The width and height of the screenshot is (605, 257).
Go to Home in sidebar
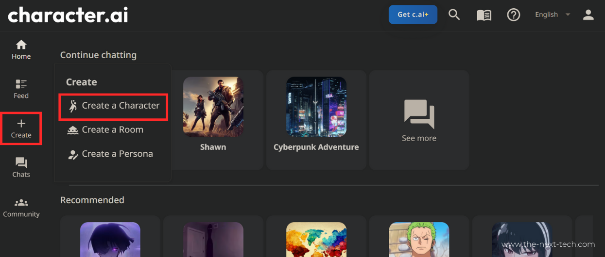pyautogui.click(x=21, y=50)
